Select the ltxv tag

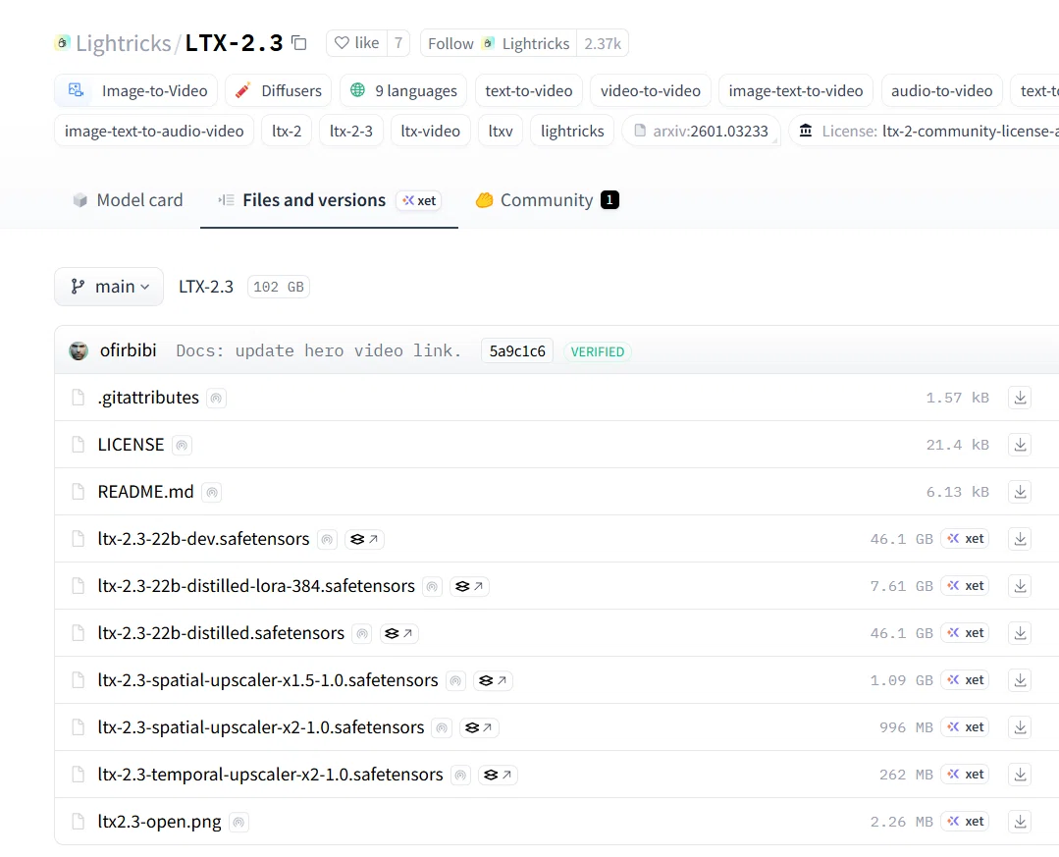coord(501,131)
